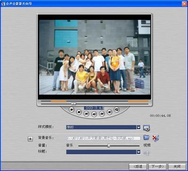188x171 pixels.
Task: Click the total duration 00:00:44.08
Action: pos(160,116)
